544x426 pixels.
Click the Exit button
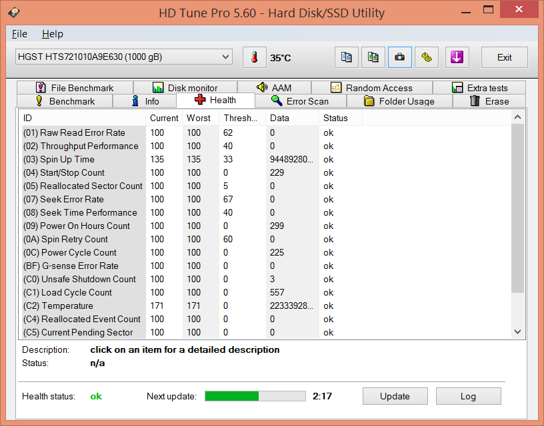click(x=505, y=57)
